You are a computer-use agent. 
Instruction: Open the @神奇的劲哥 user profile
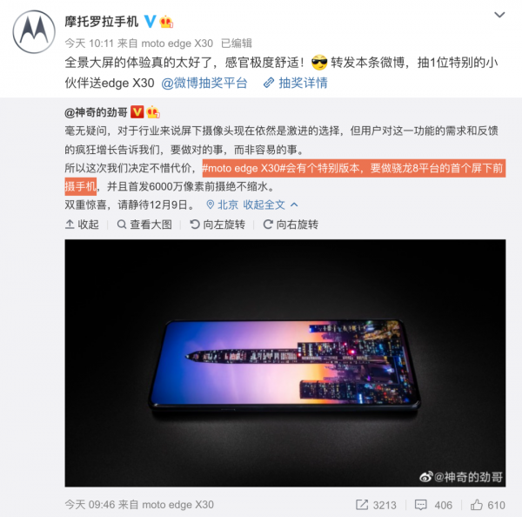click(x=97, y=112)
